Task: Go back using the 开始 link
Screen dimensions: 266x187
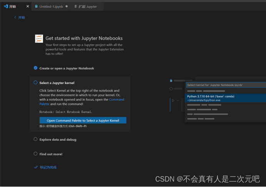Action: pyautogui.click(x=22, y=17)
